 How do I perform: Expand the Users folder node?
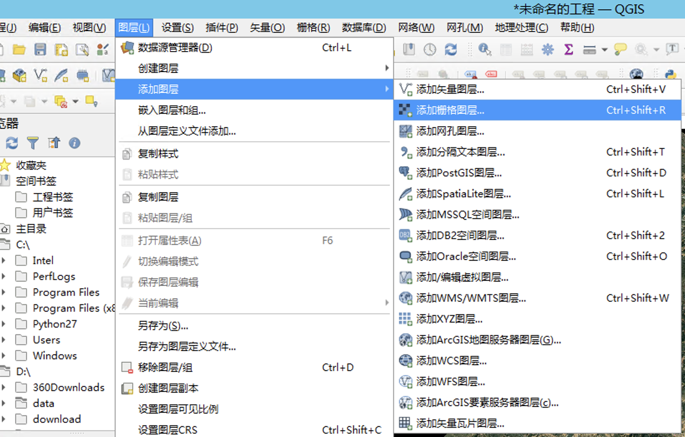click(4, 340)
